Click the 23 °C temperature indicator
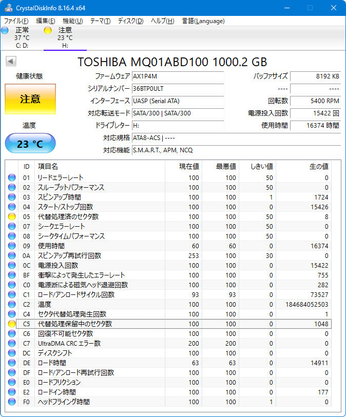This screenshot has width=346, height=417. point(30,144)
